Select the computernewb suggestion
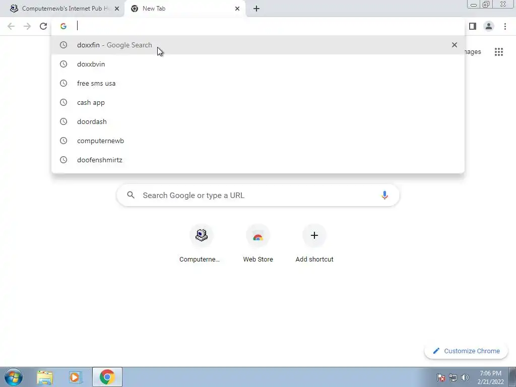This screenshot has height=387, width=516. (x=258, y=141)
